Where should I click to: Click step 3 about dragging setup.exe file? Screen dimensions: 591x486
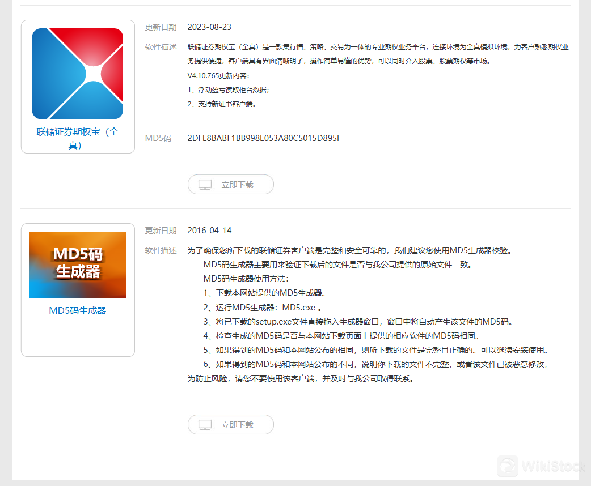358,322
